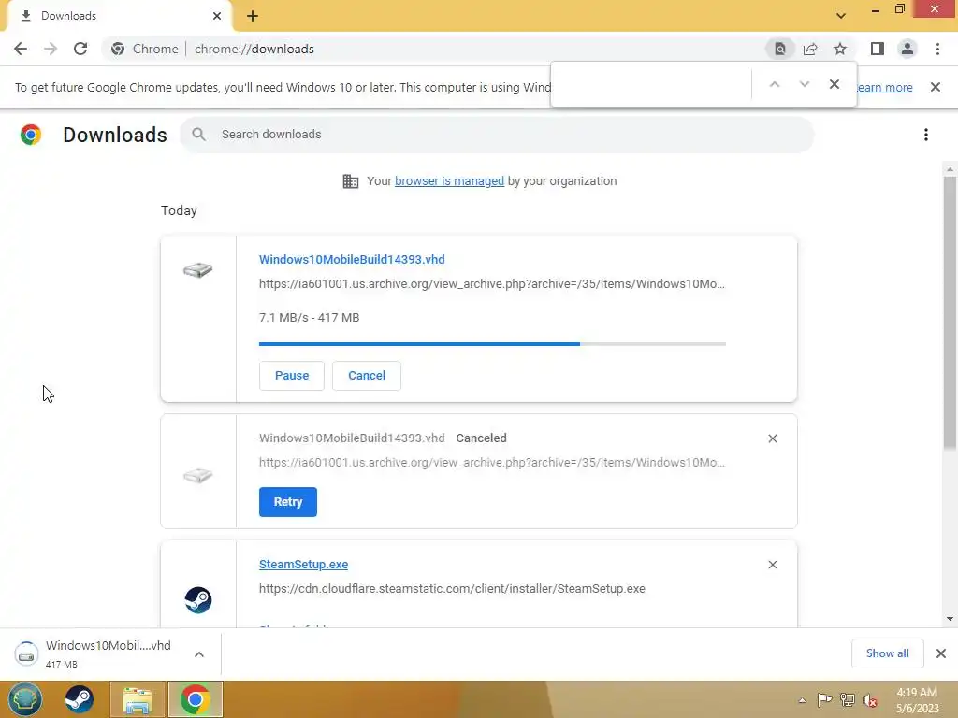
Task: Click the Search downloads field
Action: coord(496,135)
